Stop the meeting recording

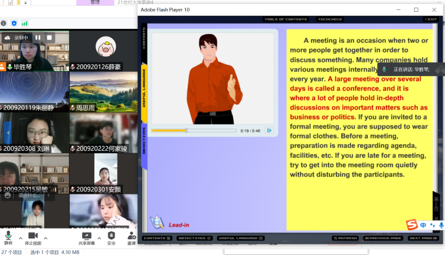[x=50, y=38]
